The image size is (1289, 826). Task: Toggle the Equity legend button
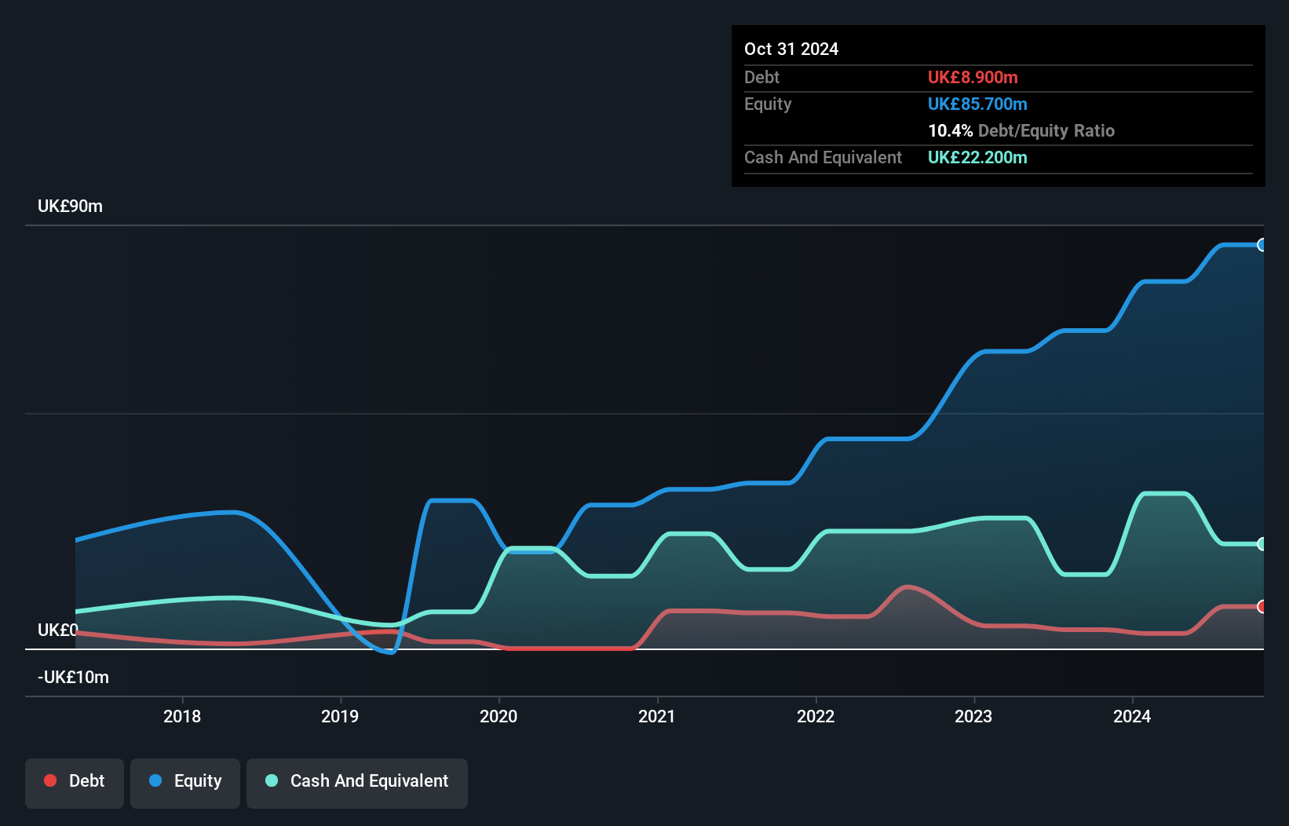(x=185, y=783)
